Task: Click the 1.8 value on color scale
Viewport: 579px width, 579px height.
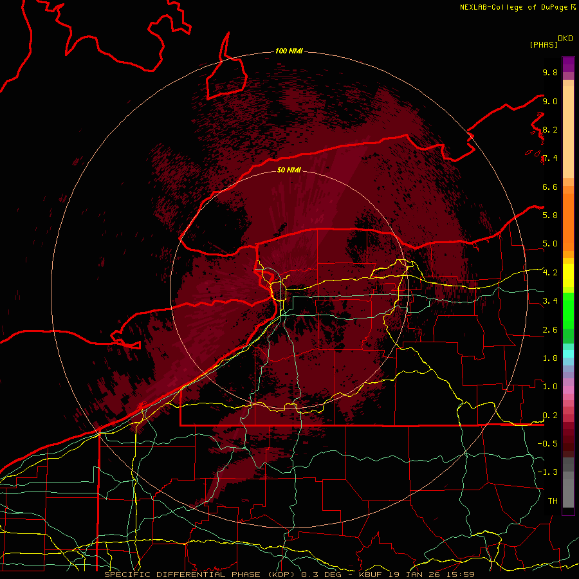Action: [550, 358]
